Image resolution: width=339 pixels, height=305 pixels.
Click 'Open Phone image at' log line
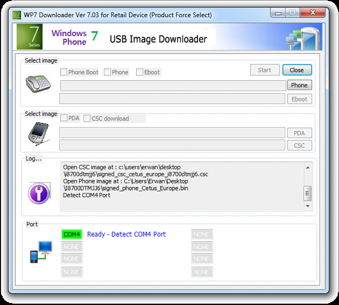click(125, 181)
